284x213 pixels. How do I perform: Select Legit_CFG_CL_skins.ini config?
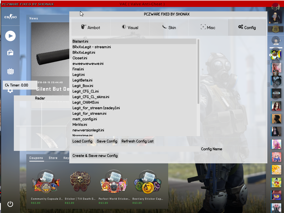point(134,97)
